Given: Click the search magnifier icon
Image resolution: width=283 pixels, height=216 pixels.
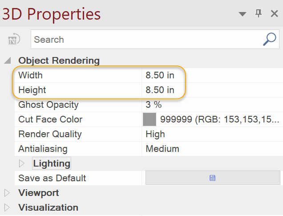Looking at the screenshot, I should 270,39.
